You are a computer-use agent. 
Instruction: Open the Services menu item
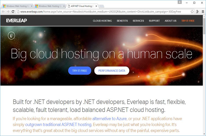click(138, 21)
